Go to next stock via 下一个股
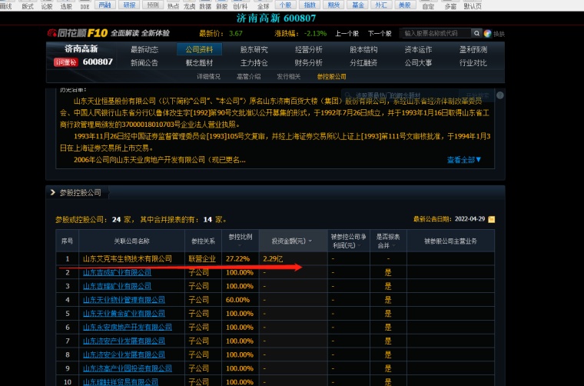 (x=380, y=34)
